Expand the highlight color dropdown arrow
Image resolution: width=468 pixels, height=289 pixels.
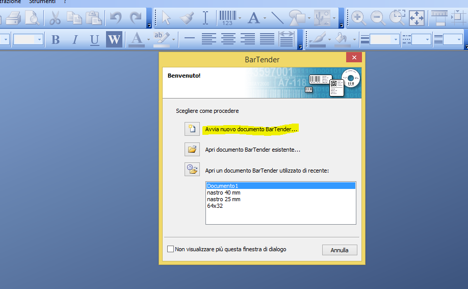tap(173, 39)
